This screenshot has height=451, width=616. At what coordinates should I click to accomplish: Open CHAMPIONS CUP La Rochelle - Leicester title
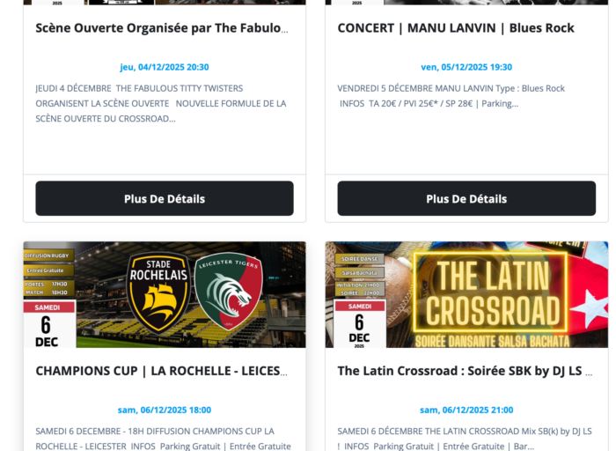click(161, 371)
